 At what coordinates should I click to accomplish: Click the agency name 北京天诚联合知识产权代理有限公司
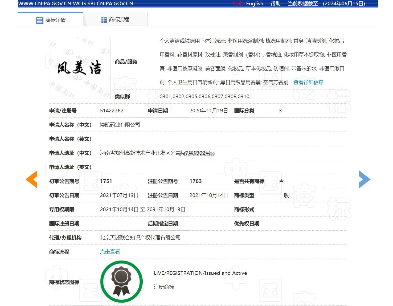pyautogui.click(x=140, y=238)
